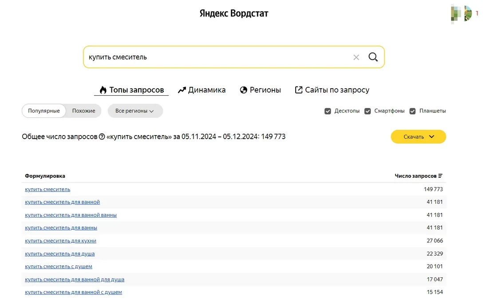The height and width of the screenshot is (307, 490).
Task: Open the user profile avatar
Action: [x=467, y=13]
